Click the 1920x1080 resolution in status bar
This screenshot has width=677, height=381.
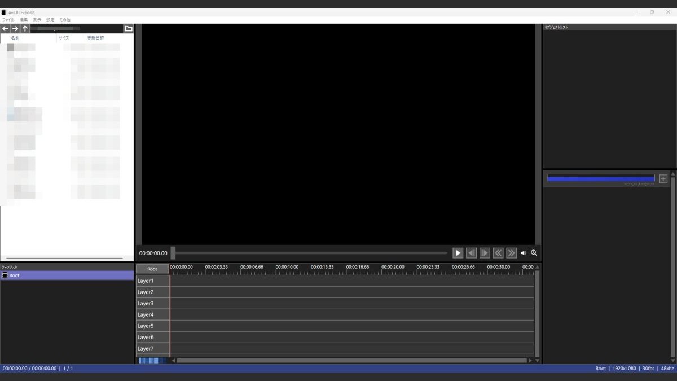click(623, 369)
